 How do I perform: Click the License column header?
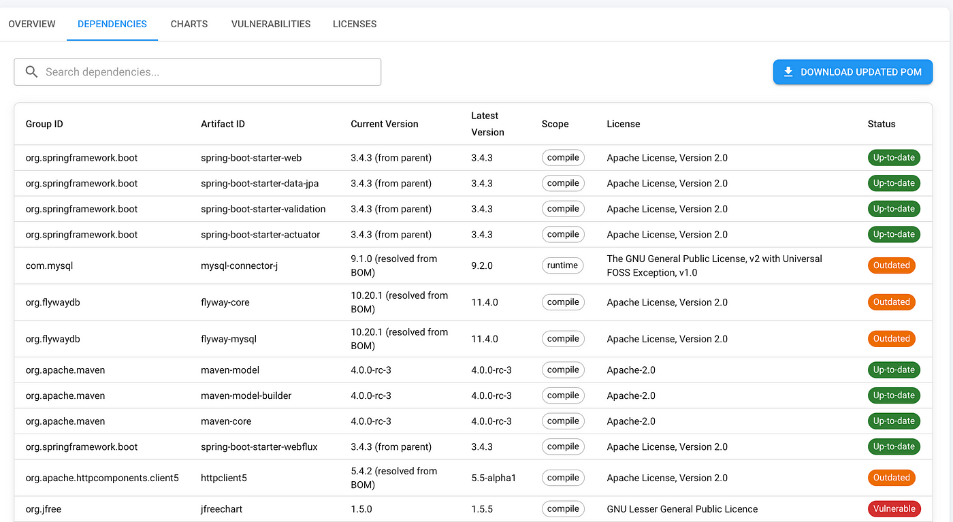pyautogui.click(x=624, y=124)
